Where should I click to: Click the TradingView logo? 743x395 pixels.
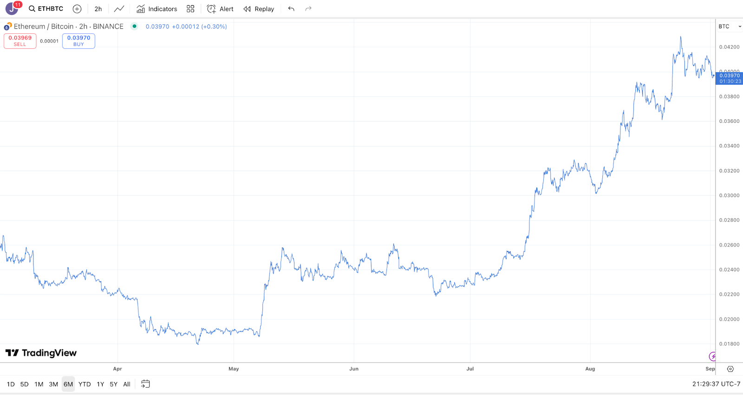41,353
